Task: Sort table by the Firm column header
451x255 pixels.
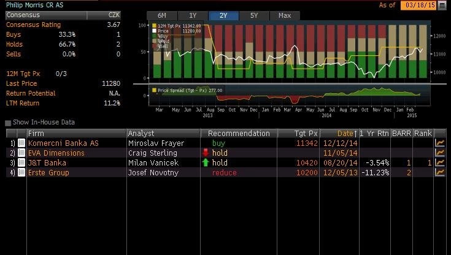Action: (77, 134)
